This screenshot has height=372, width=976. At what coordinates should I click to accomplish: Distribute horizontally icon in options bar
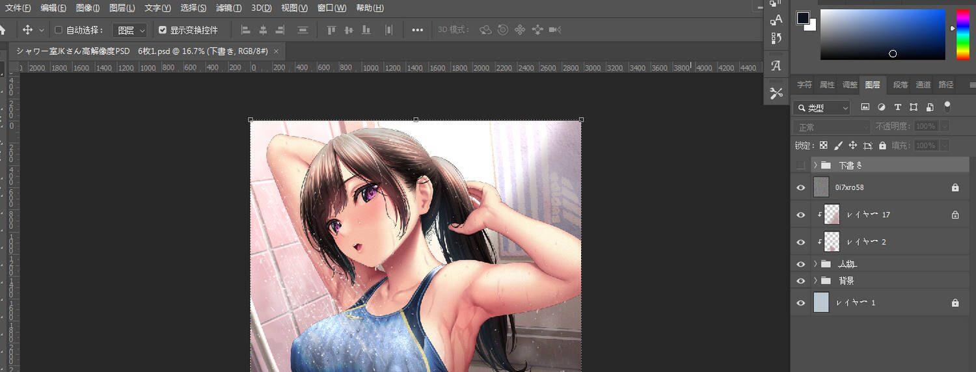click(x=389, y=30)
